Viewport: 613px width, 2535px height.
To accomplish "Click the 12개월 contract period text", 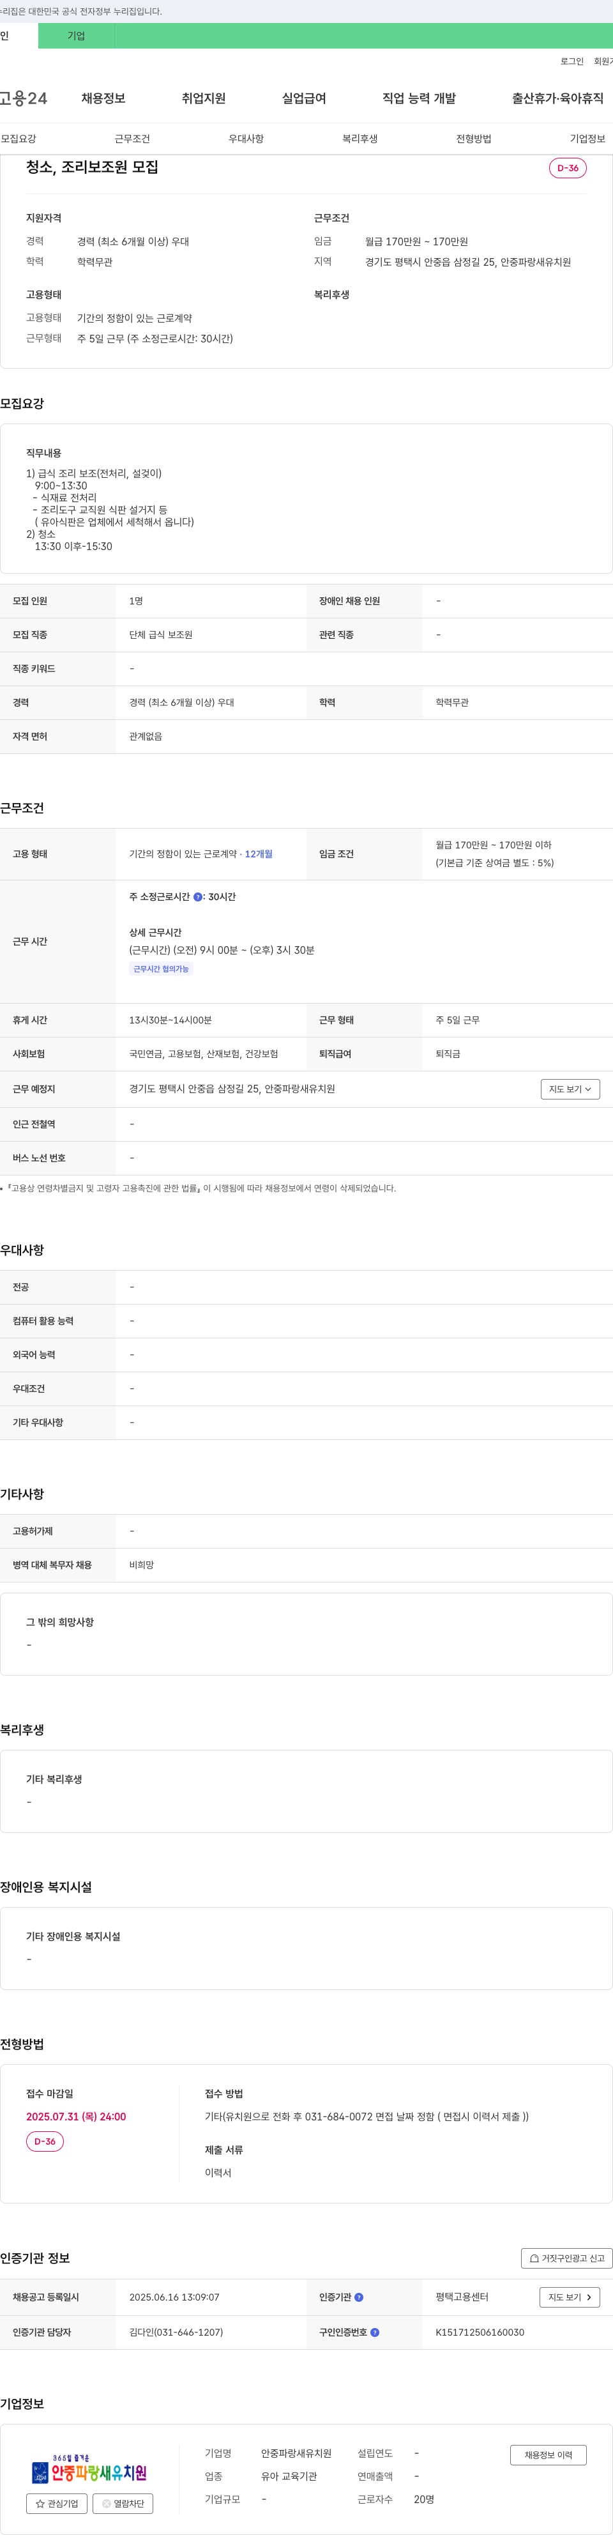I will click(259, 854).
